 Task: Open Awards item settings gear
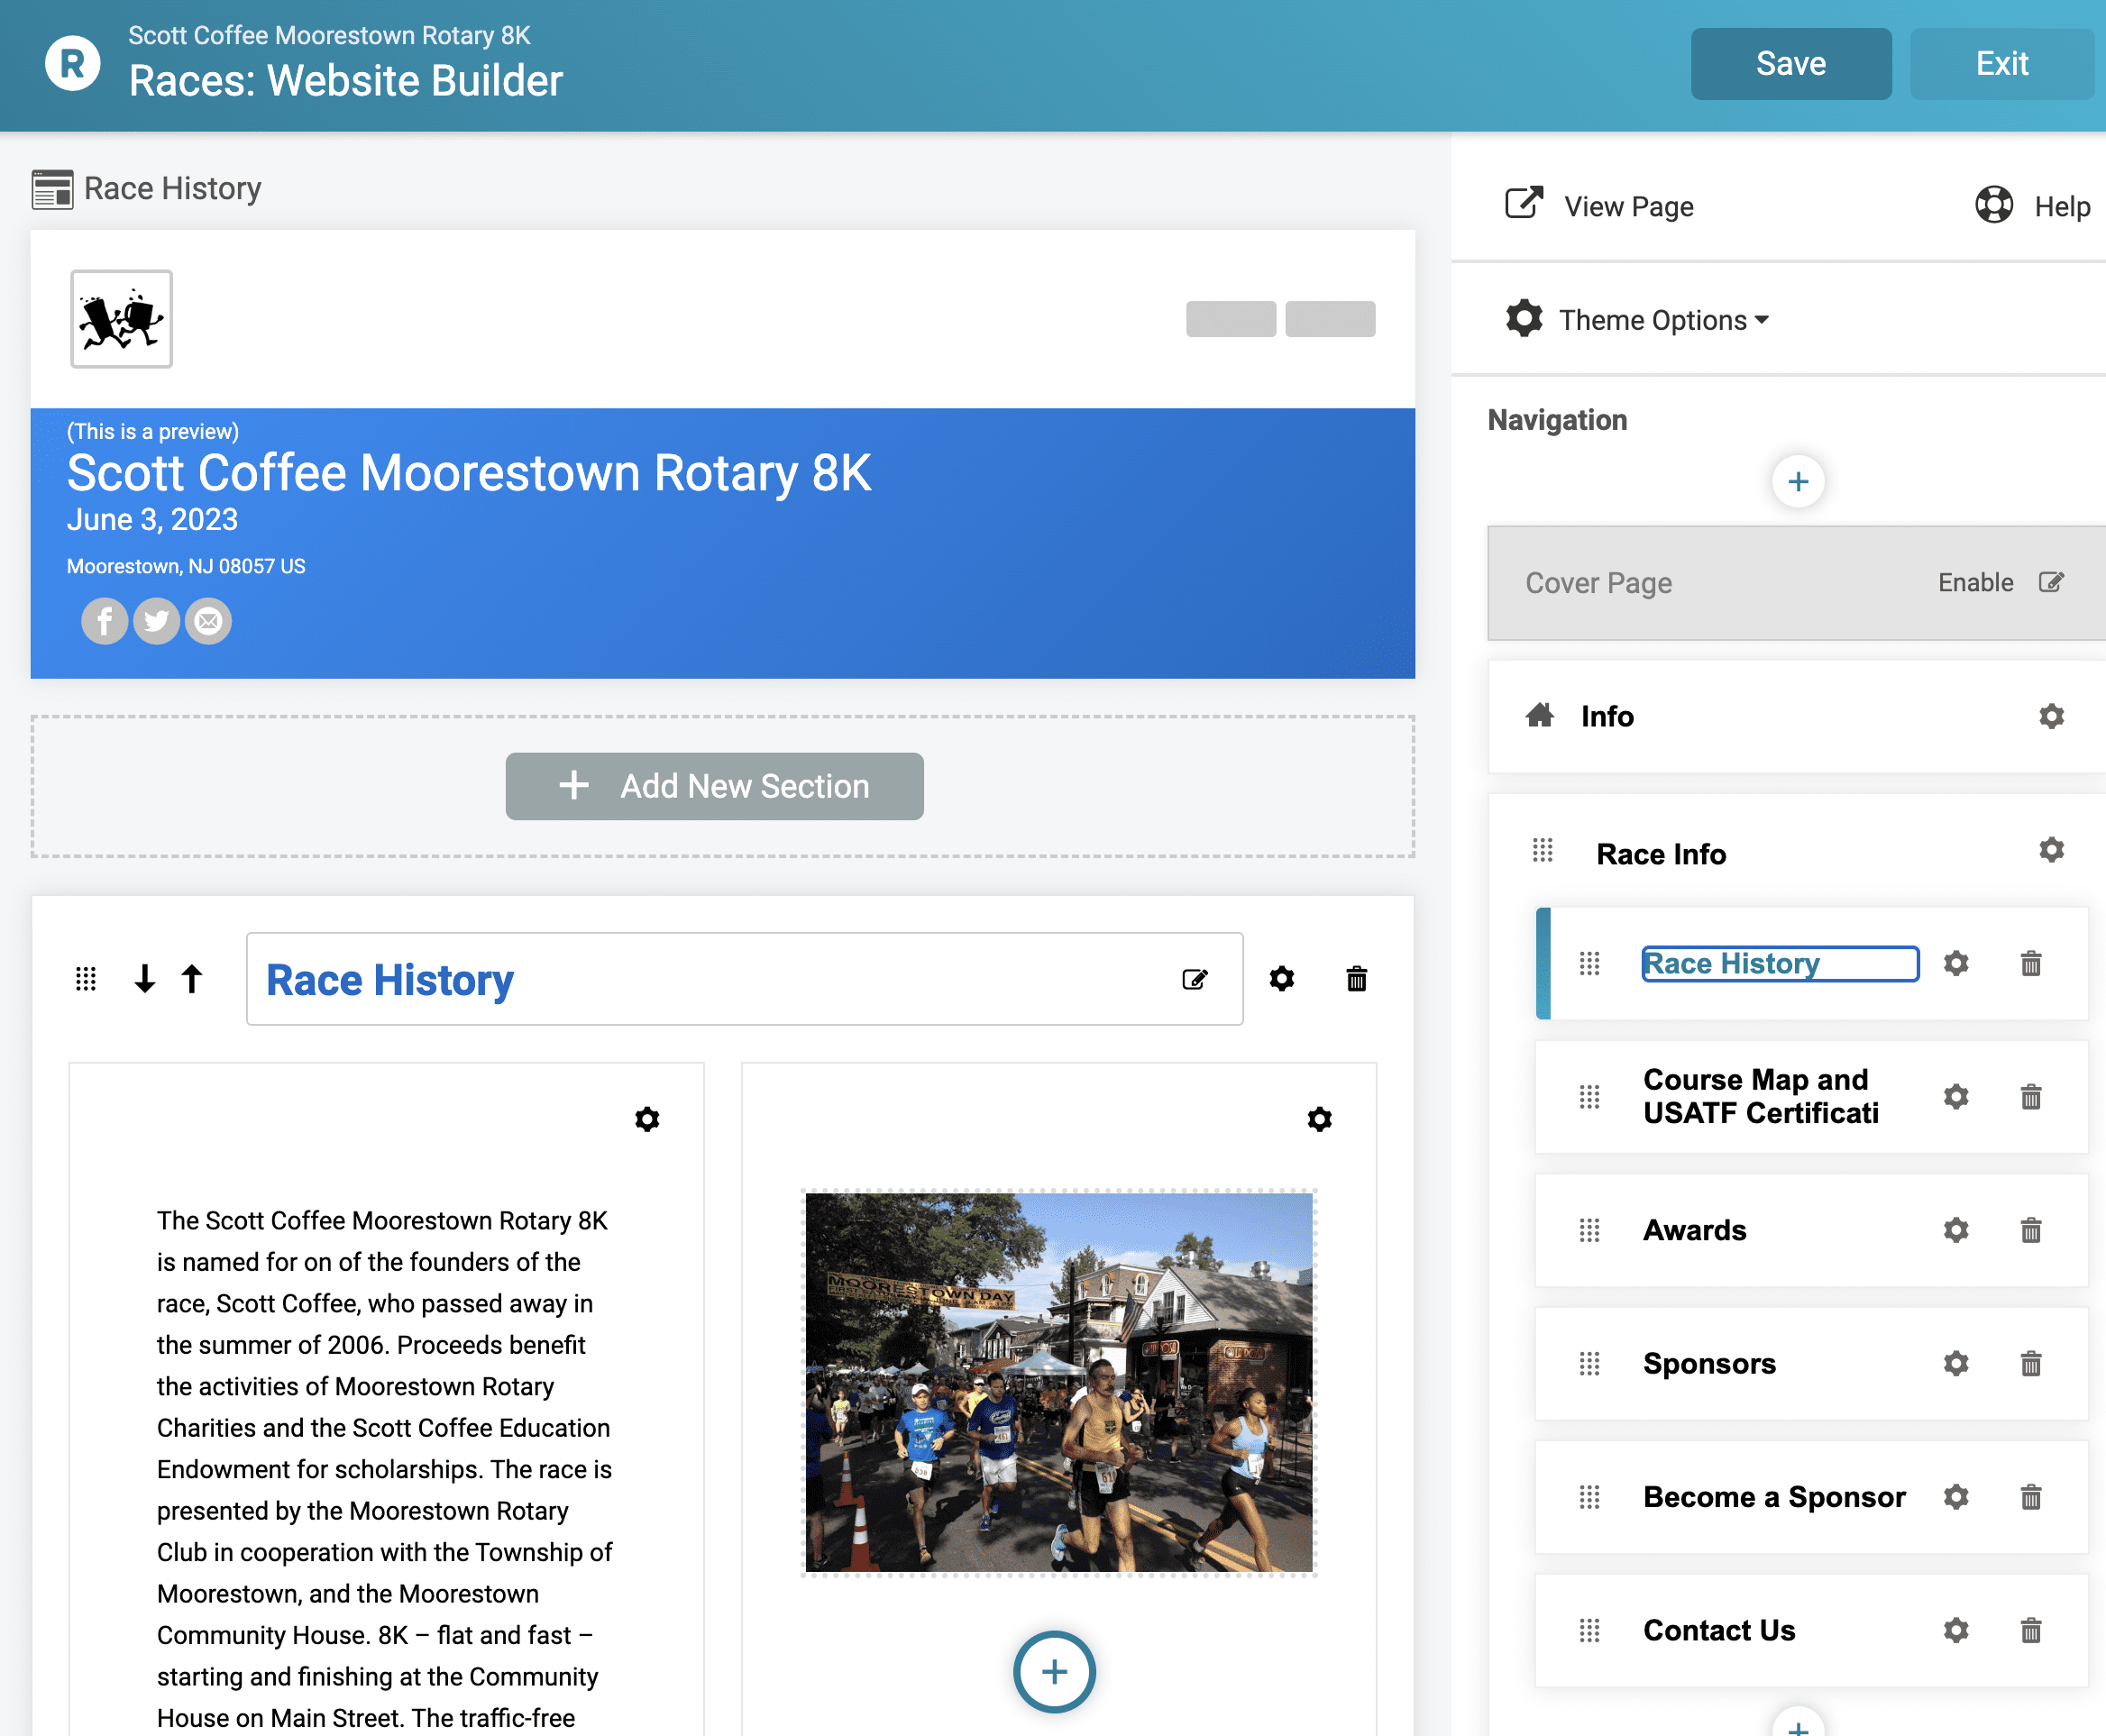pyautogui.click(x=1956, y=1230)
